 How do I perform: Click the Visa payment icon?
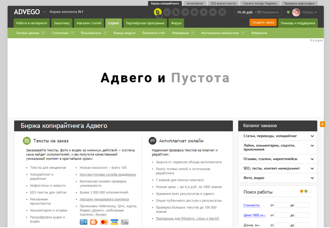114,222
